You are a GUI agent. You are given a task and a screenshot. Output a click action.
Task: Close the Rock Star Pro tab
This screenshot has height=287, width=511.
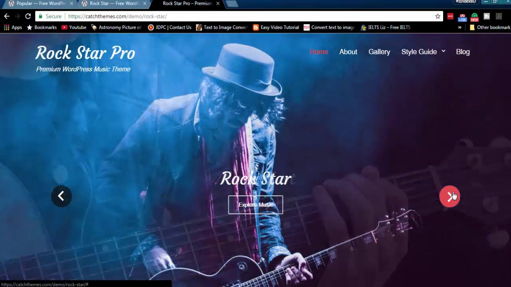[218, 4]
